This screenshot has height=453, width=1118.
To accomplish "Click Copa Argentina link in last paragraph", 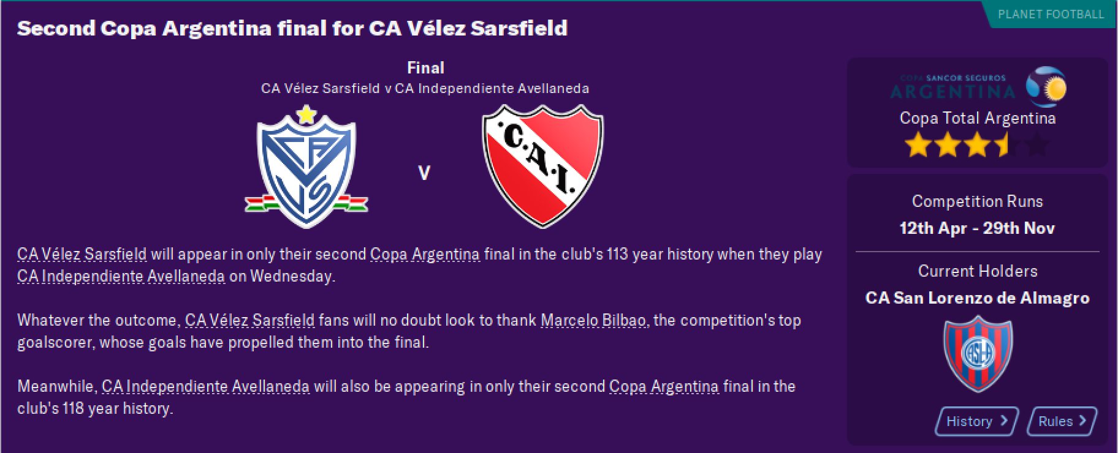I will pyautogui.click(x=664, y=386).
